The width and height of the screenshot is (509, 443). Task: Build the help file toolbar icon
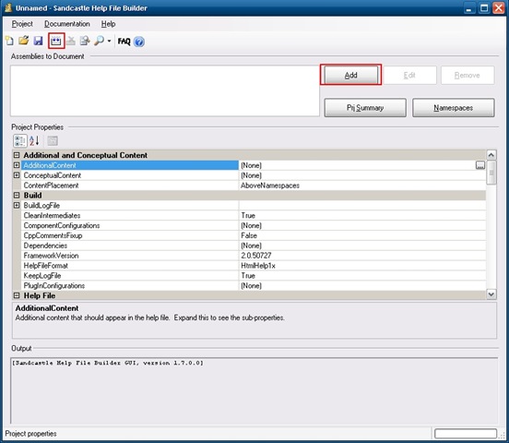tap(56, 41)
